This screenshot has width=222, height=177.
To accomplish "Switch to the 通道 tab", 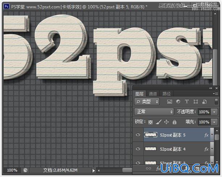I will point(153,94).
